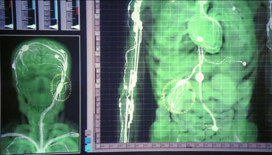Click the white node inside the head's dashed circle
The width and height of the screenshot is (272, 155).
[59, 88]
